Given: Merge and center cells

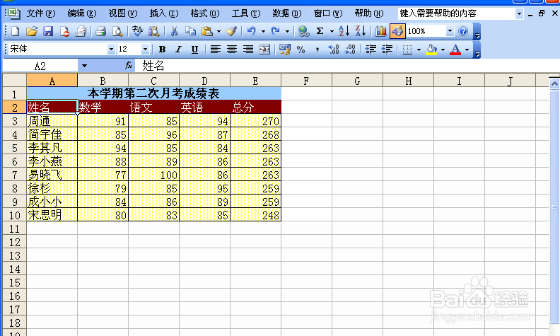Looking at the screenshot, I should pyautogui.click(x=264, y=50).
